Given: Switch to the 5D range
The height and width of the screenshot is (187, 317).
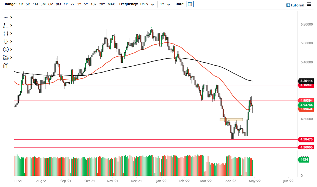Looking at the screenshot, I should pos(28,4).
